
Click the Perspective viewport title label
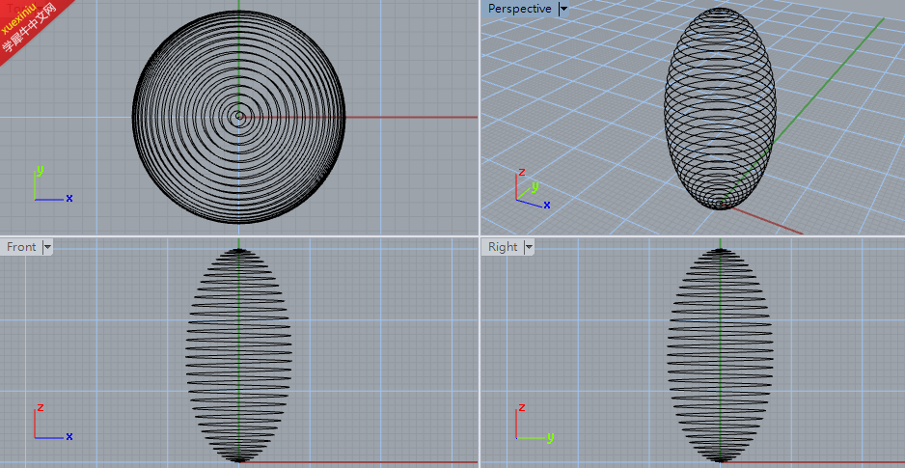pyautogui.click(x=519, y=9)
